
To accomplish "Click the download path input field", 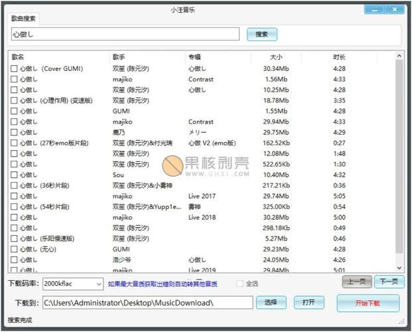I will pyautogui.click(x=148, y=303).
